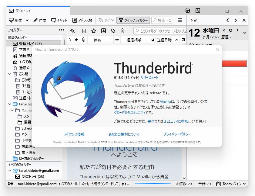The image size is (255, 196).
Task: Collapse the ごみ箱 folder
Action: click(10, 74)
